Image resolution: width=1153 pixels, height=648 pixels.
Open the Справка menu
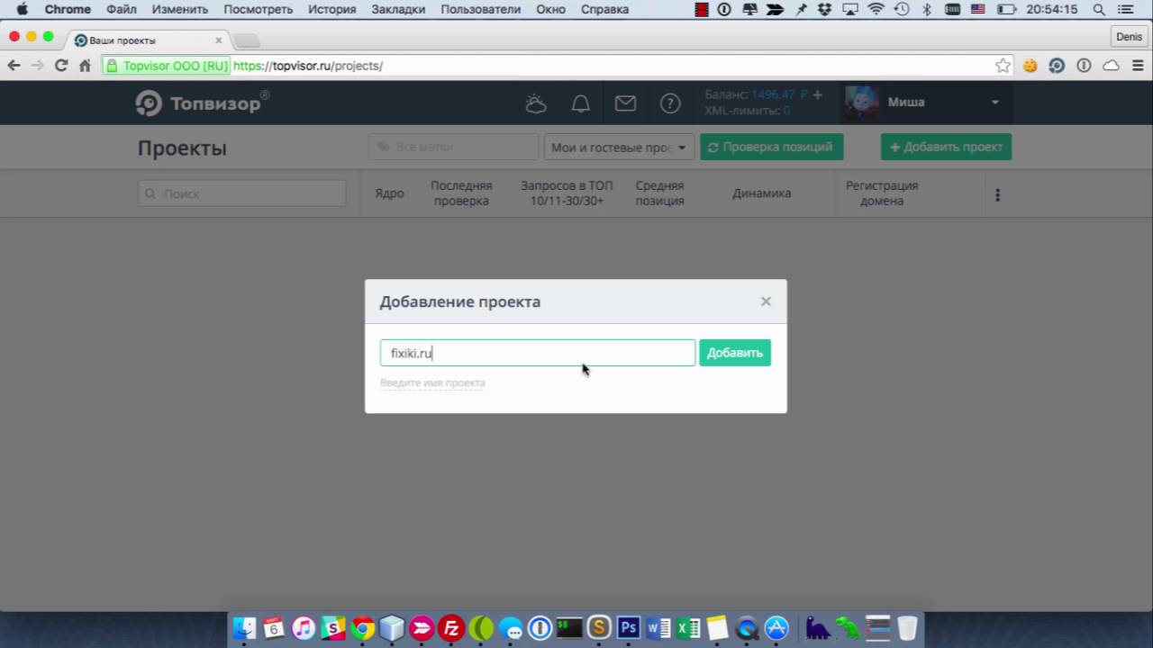pyautogui.click(x=604, y=9)
